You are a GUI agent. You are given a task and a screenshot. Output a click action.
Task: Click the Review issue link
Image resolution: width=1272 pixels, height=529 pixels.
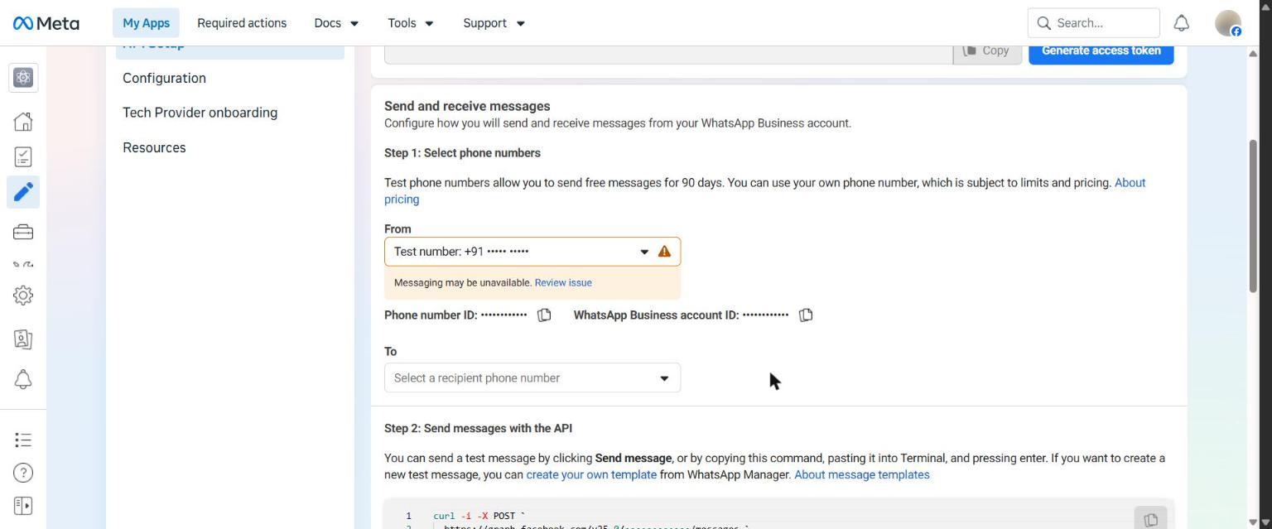(x=563, y=283)
